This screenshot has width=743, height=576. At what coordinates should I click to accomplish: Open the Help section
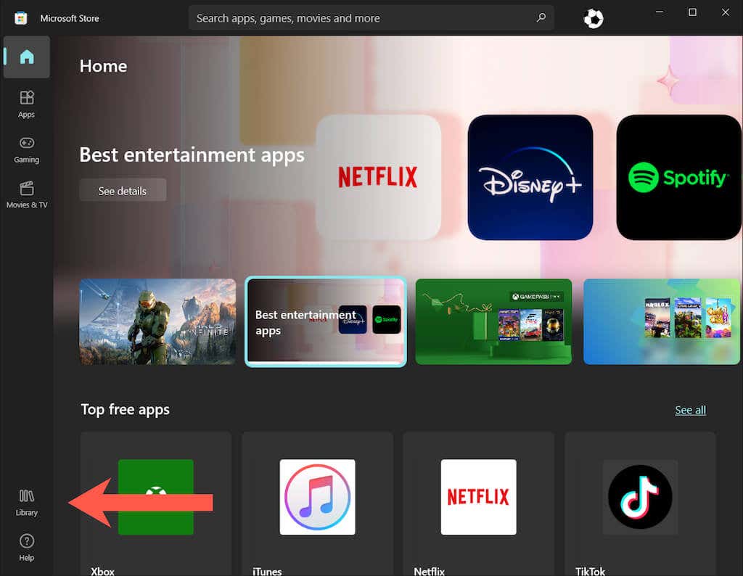point(27,548)
